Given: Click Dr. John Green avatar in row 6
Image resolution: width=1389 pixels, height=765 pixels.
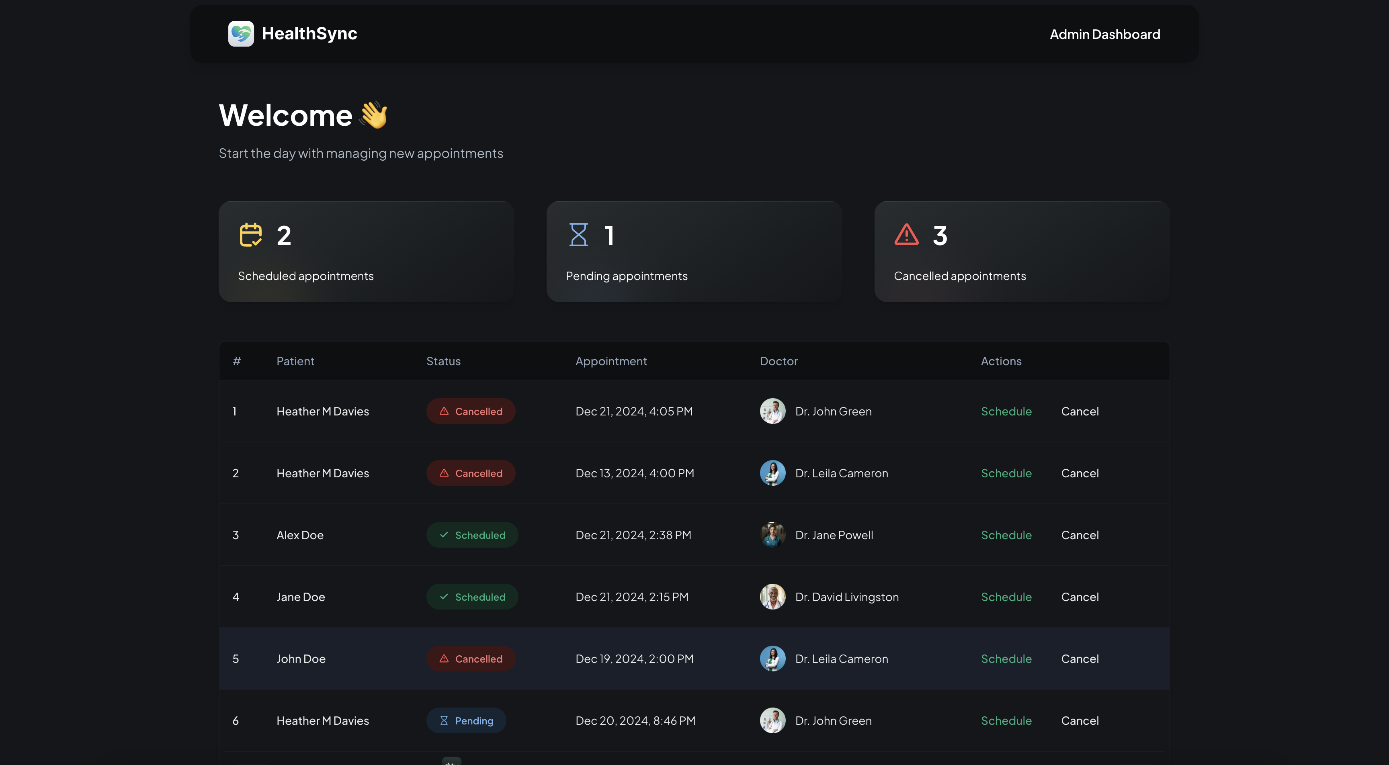Looking at the screenshot, I should pyautogui.click(x=772, y=720).
